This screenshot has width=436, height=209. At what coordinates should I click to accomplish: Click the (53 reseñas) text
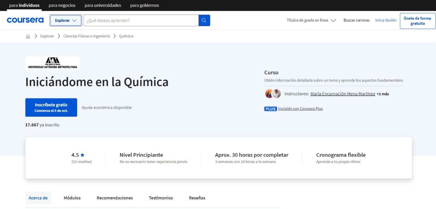pos(81,162)
